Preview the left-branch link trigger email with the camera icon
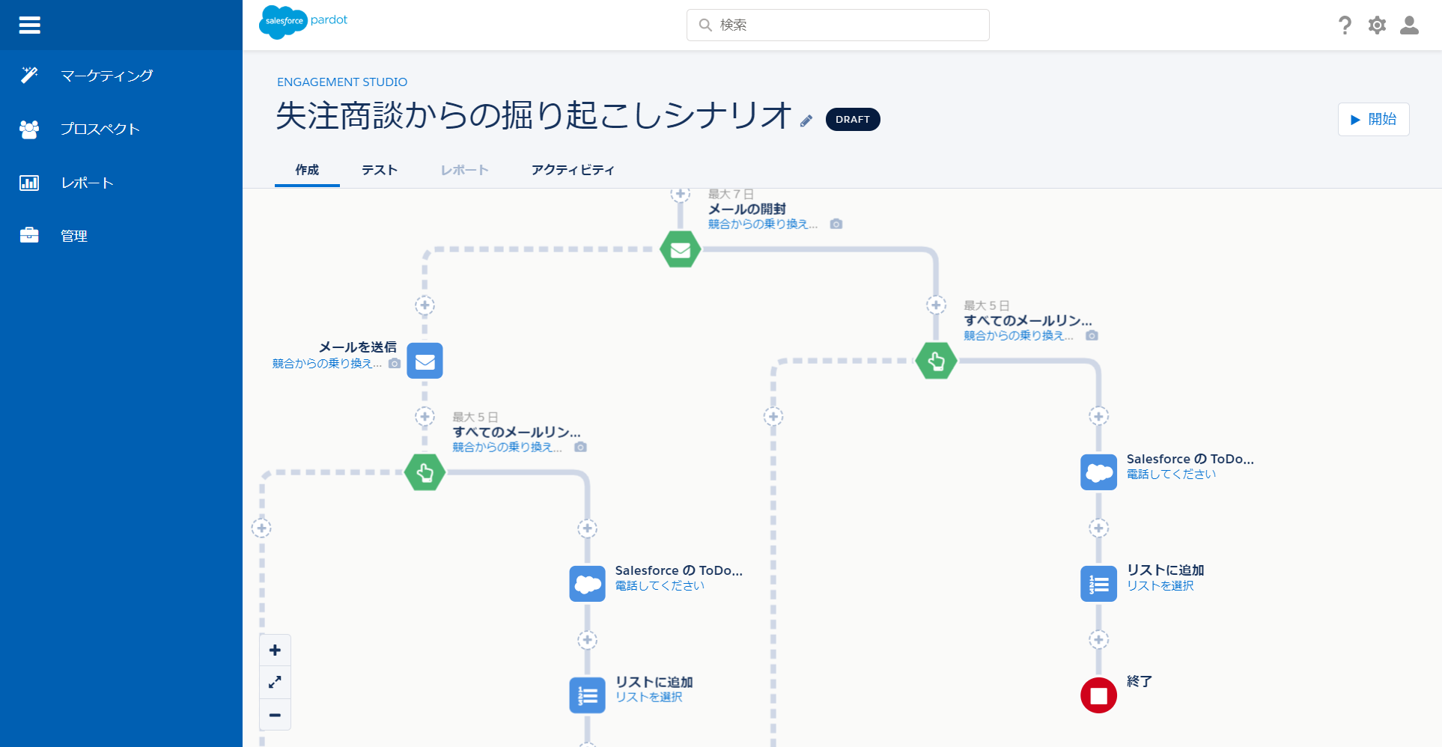 [580, 447]
